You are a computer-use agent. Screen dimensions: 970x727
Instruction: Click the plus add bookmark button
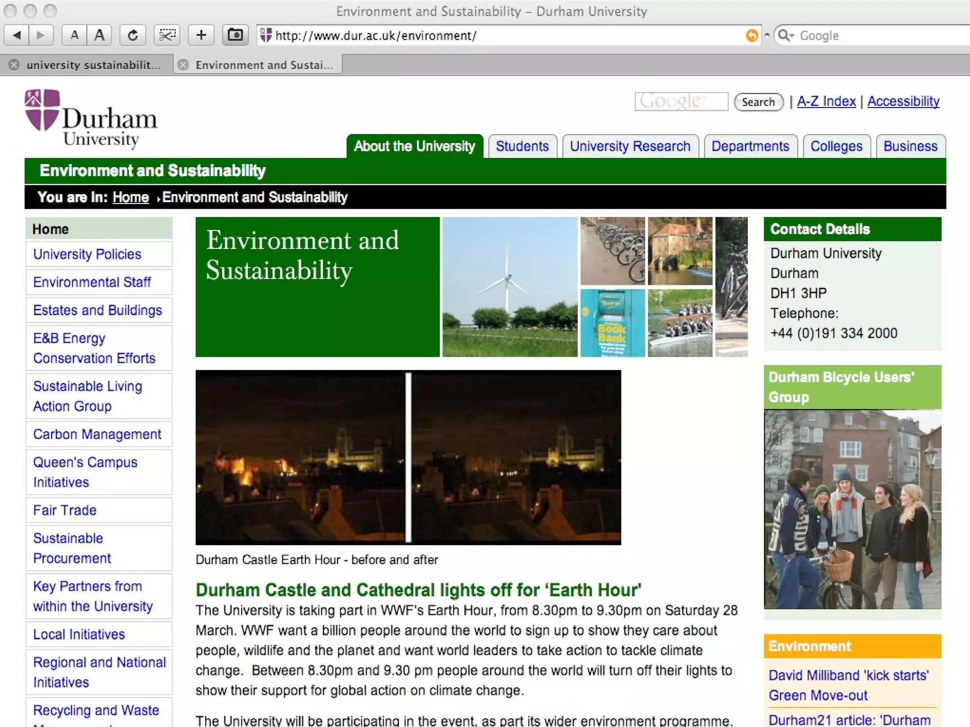point(201,35)
